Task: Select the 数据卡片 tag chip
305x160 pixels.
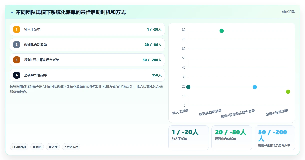Action: pyautogui.click(x=71, y=147)
